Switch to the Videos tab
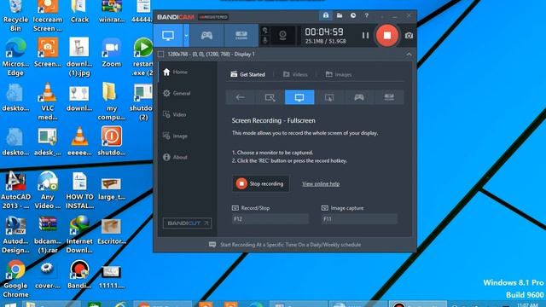Screen dimensions: 546x307 pyautogui.click(x=295, y=74)
